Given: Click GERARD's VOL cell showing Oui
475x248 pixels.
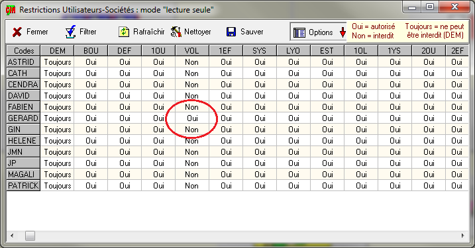Looking at the screenshot, I should 192,118.
